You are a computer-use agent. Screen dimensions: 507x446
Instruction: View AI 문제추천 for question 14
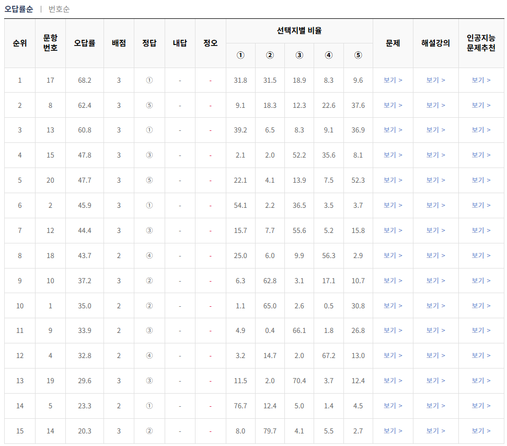point(481,431)
